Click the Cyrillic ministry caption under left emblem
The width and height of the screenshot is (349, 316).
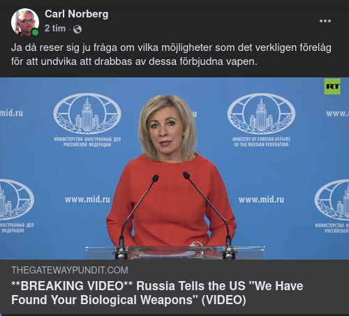(87, 142)
